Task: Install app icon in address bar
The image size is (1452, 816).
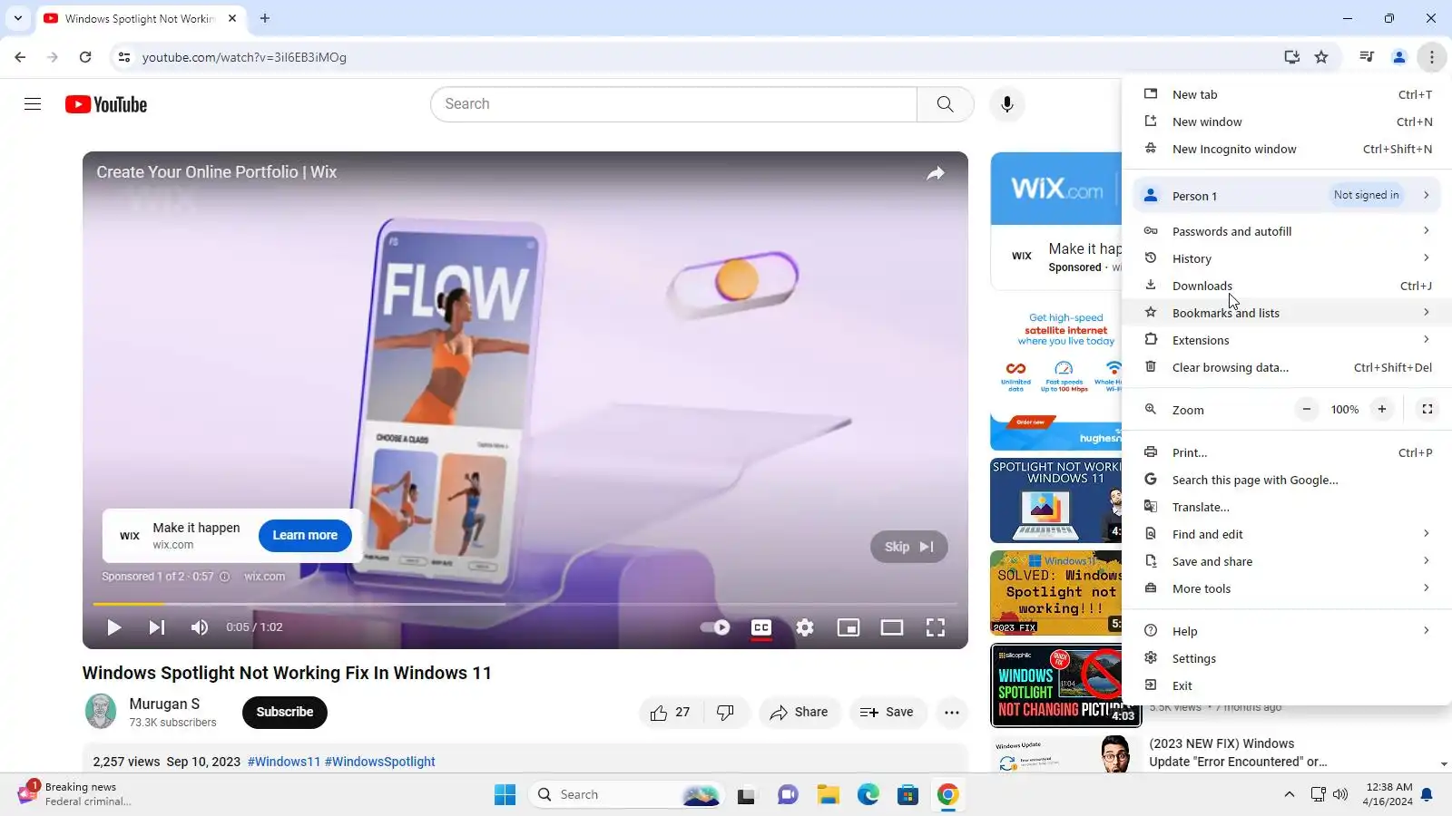Action: [1291, 57]
